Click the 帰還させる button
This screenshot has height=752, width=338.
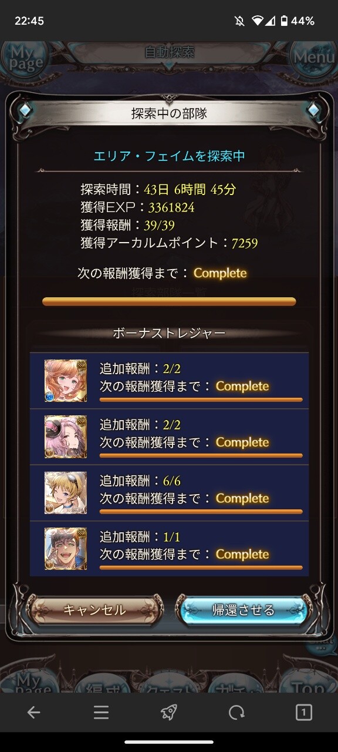pos(243,610)
